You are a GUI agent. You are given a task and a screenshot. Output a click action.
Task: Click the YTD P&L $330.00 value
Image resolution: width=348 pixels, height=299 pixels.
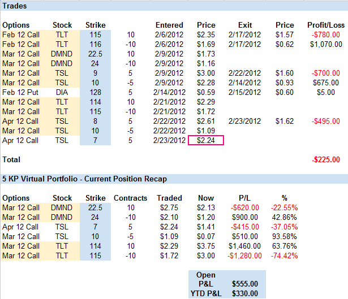(x=245, y=293)
